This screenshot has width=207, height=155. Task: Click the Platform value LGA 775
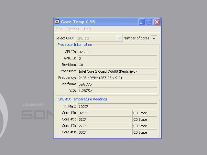pos(117,84)
